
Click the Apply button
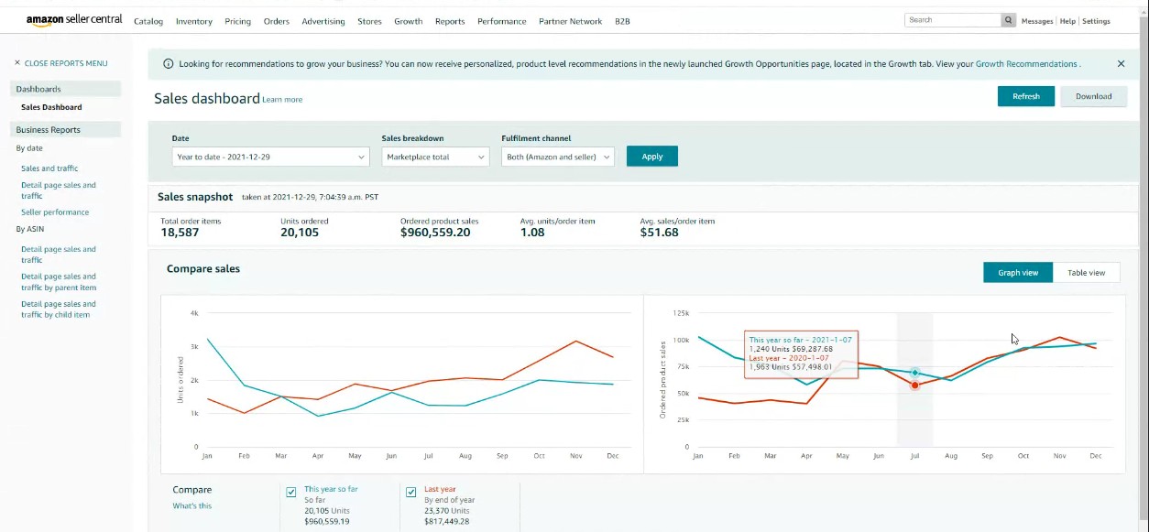(652, 157)
